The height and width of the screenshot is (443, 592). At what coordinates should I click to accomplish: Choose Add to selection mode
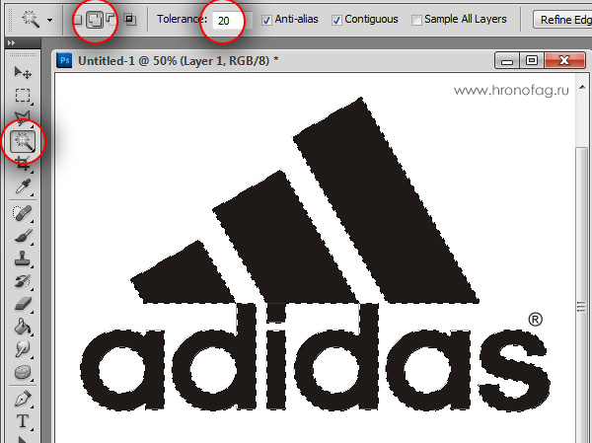pos(95,20)
